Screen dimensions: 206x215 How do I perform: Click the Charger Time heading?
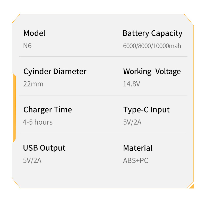[x=48, y=110]
